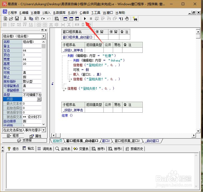Viewport: 203px width, 192px height.
Task: Click the horizontal scroll right arrow
Action: tap(194, 135)
